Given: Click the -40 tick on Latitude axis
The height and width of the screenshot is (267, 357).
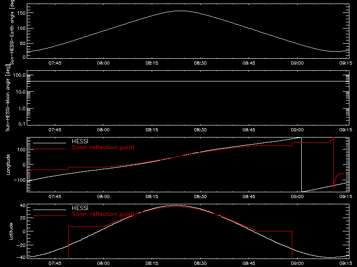Looking at the screenshot, I should [21, 258].
